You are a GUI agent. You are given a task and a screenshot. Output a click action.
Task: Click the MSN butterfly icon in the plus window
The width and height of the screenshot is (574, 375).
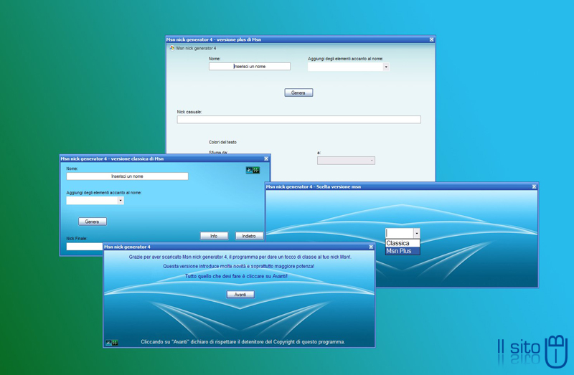coord(172,48)
